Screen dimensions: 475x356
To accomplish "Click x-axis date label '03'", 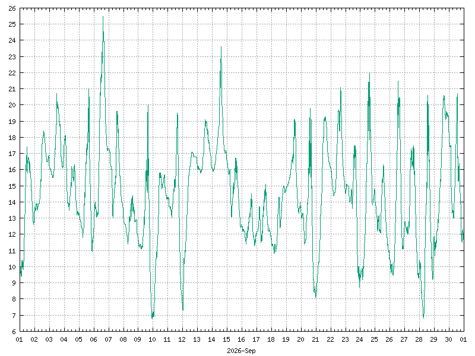I will (49, 339).
